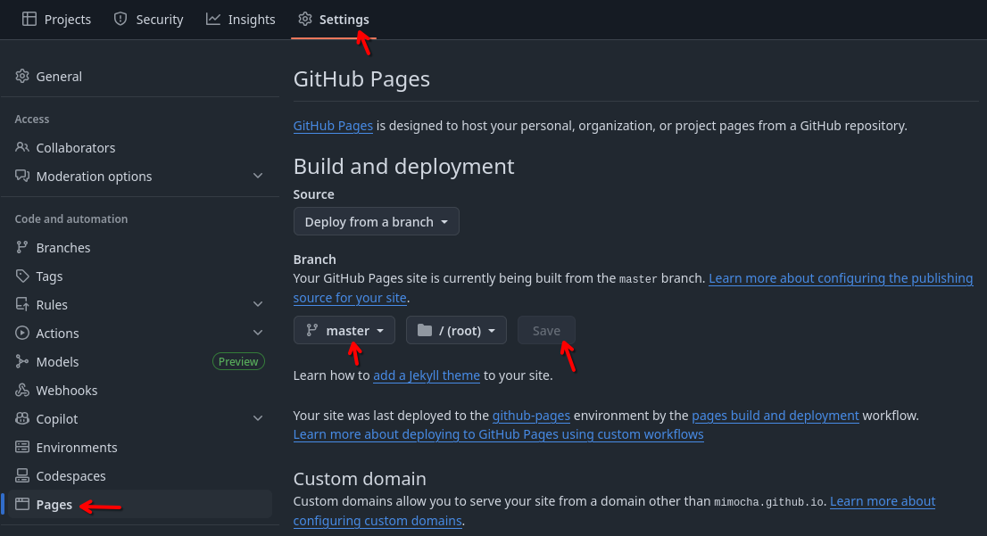Open the / (root) folder dropdown
Viewport: 987px width, 536px height.
(456, 330)
